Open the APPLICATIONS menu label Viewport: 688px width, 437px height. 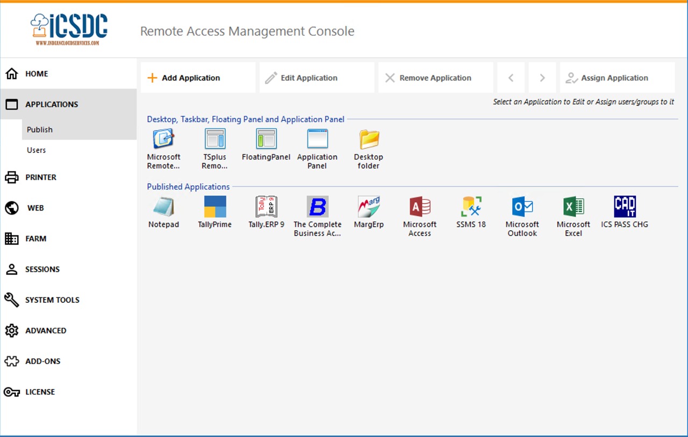click(x=52, y=104)
